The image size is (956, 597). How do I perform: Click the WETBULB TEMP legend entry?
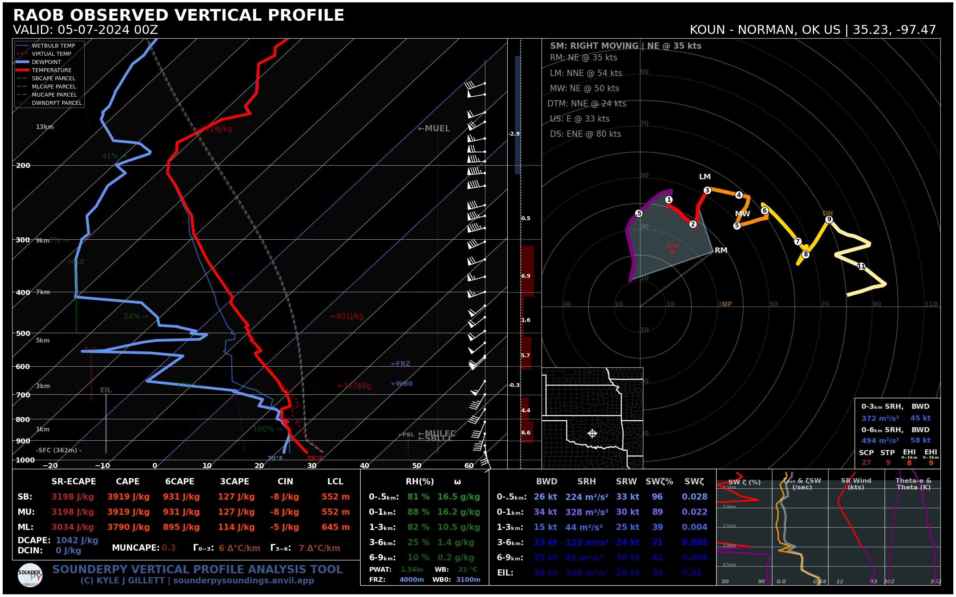[x=46, y=46]
